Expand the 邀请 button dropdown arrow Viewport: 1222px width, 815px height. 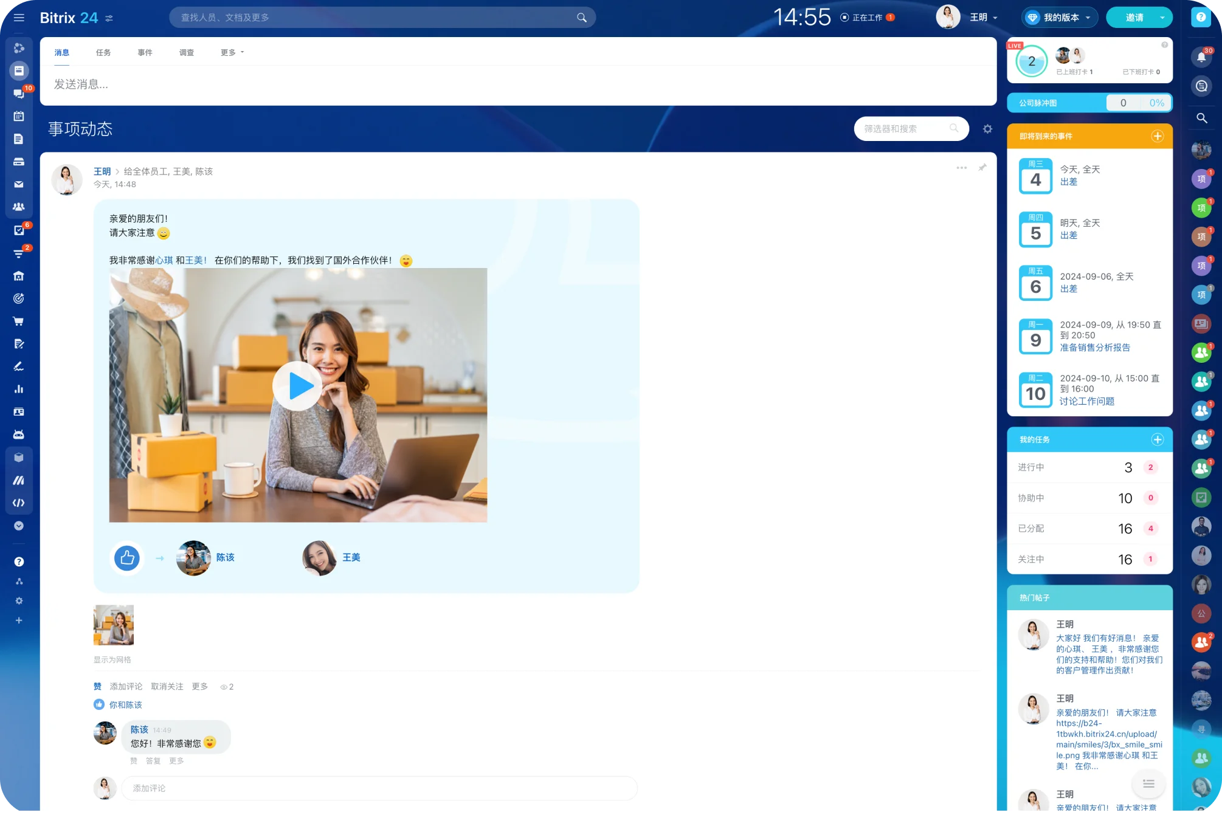click(x=1162, y=18)
